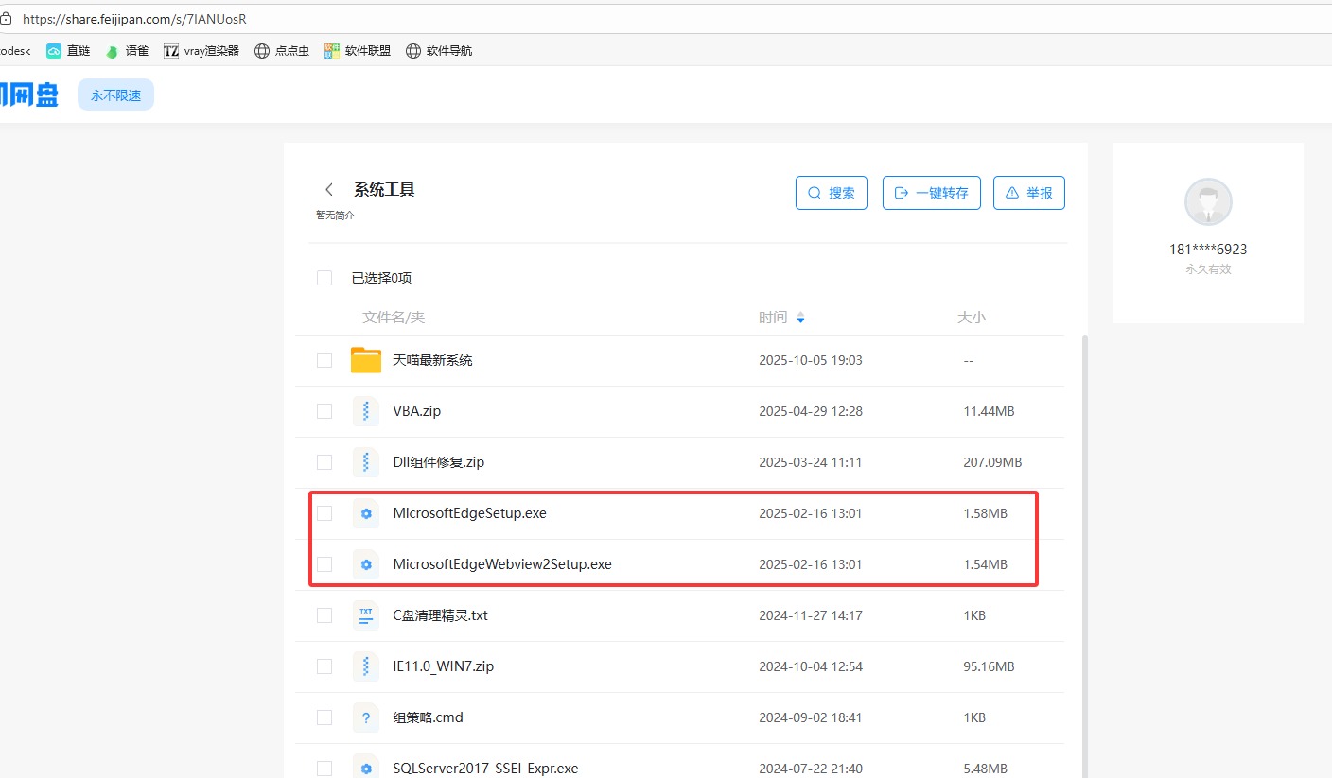
Task: Click the browser address bar URL
Action: click(x=134, y=18)
